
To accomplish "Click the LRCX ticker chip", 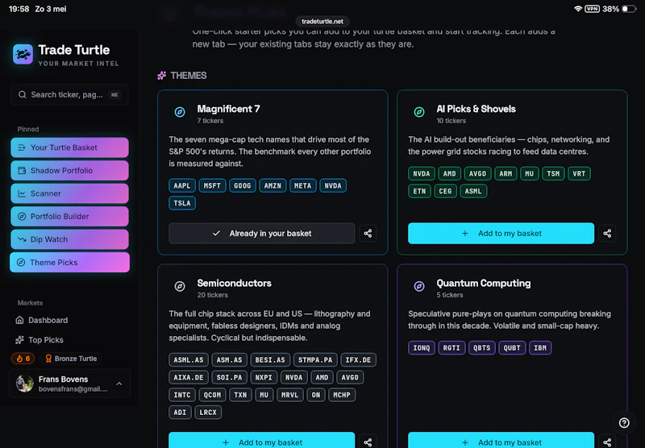I will point(208,413).
